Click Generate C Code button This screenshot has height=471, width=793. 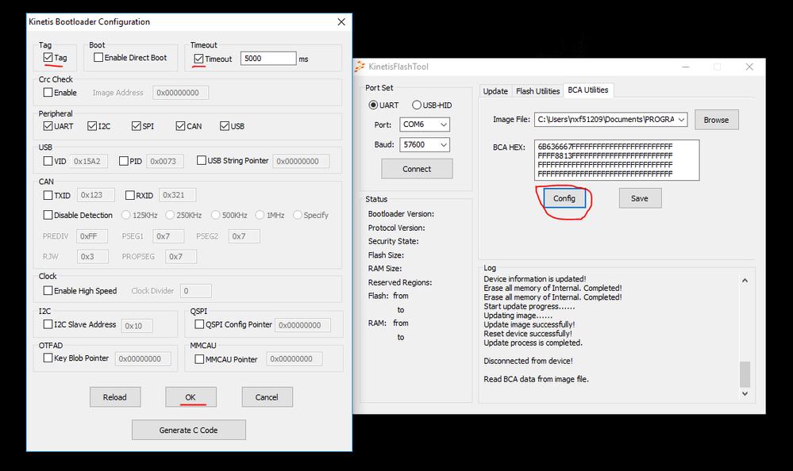pyautogui.click(x=189, y=430)
